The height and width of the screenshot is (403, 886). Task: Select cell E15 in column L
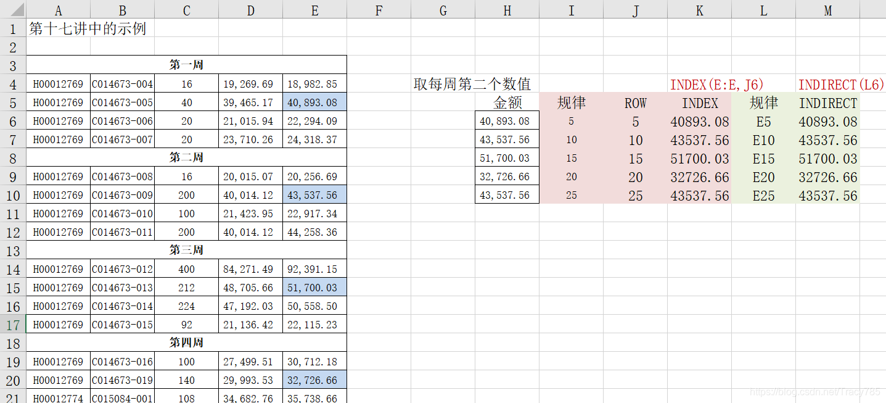click(763, 159)
